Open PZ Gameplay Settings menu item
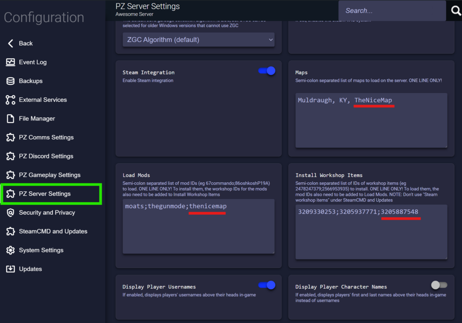The image size is (462, 323). [x=50, y=175]
